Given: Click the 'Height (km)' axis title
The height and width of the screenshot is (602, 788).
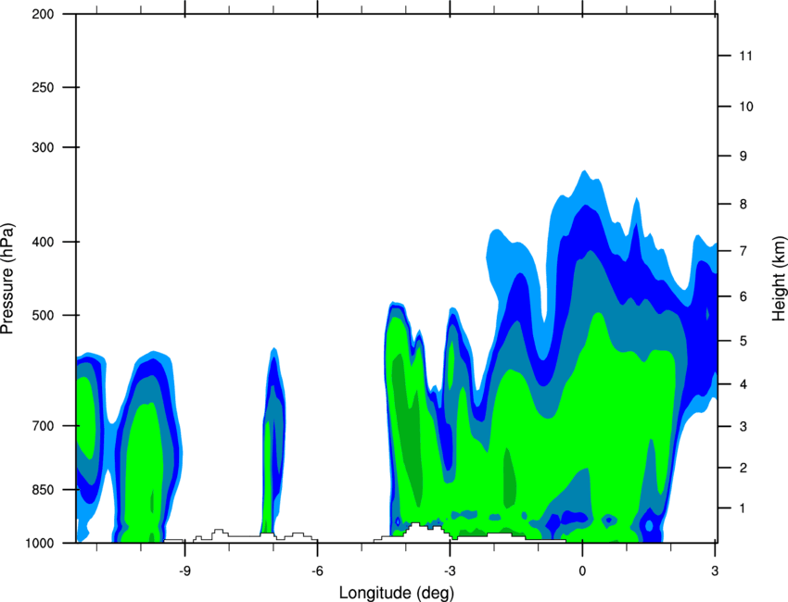Looking at the screenshot, I should (780, 279).
